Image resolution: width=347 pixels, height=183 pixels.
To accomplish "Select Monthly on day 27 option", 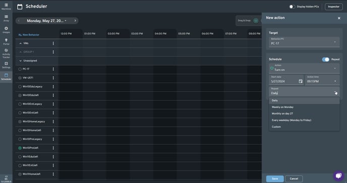I will pyautogui.click(x=304, y=113).
